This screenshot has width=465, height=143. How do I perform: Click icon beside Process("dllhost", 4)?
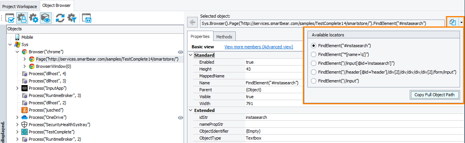click(24, 74)
